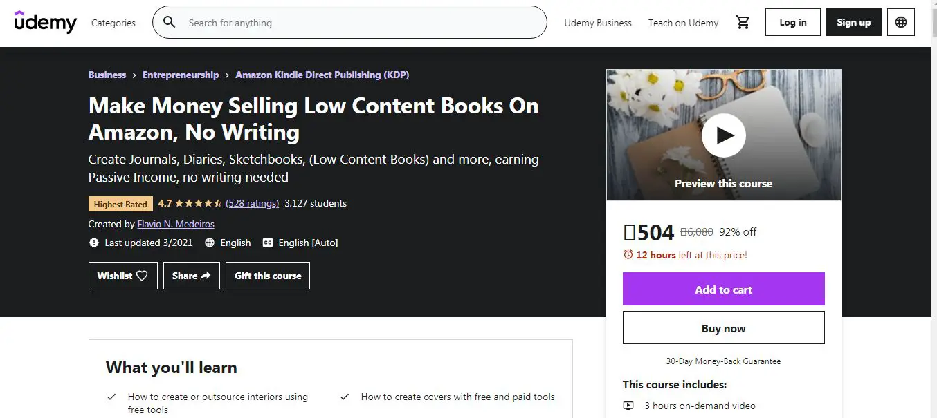Click the Share arrow icon
Image resolution: width=937 pixels, height=418 pixels.
(x=206, y=276)
